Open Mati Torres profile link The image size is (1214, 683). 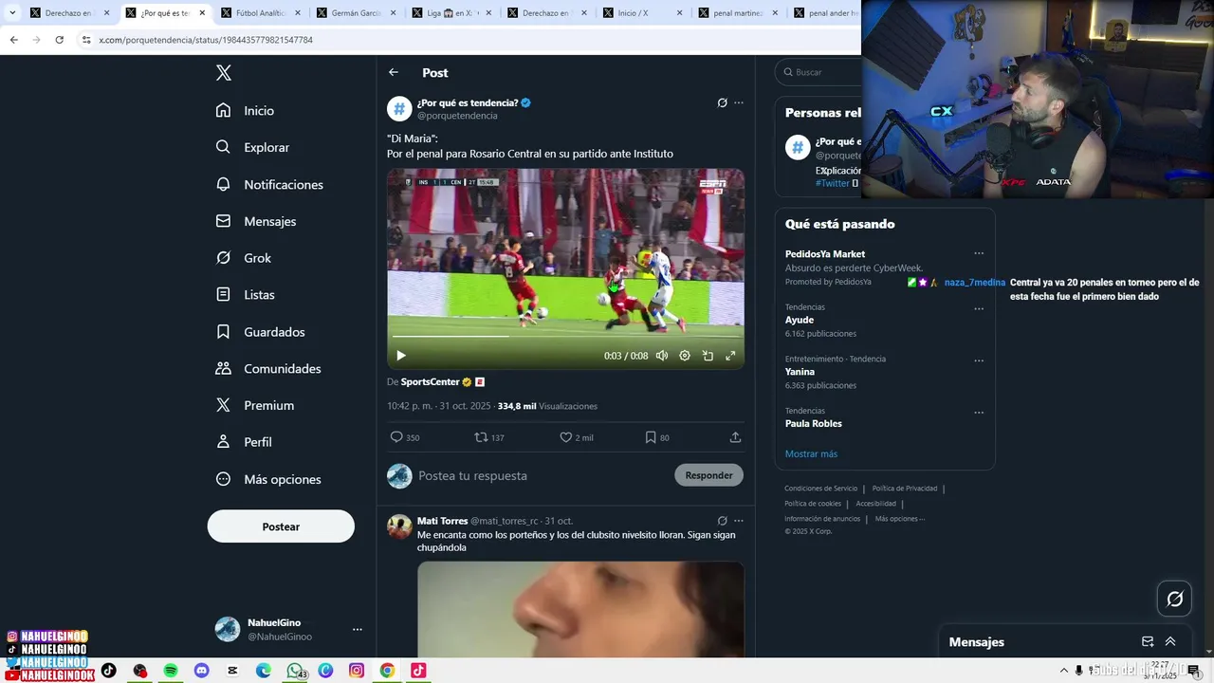pyautogui.click(x=442, y=521)
